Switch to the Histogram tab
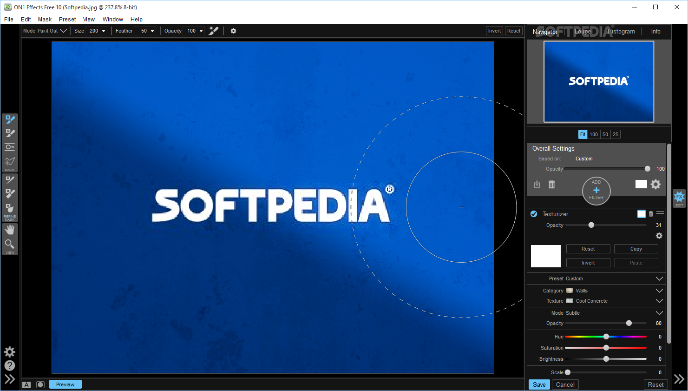This screenshot has width=688, height=391. tap(621, 32)
